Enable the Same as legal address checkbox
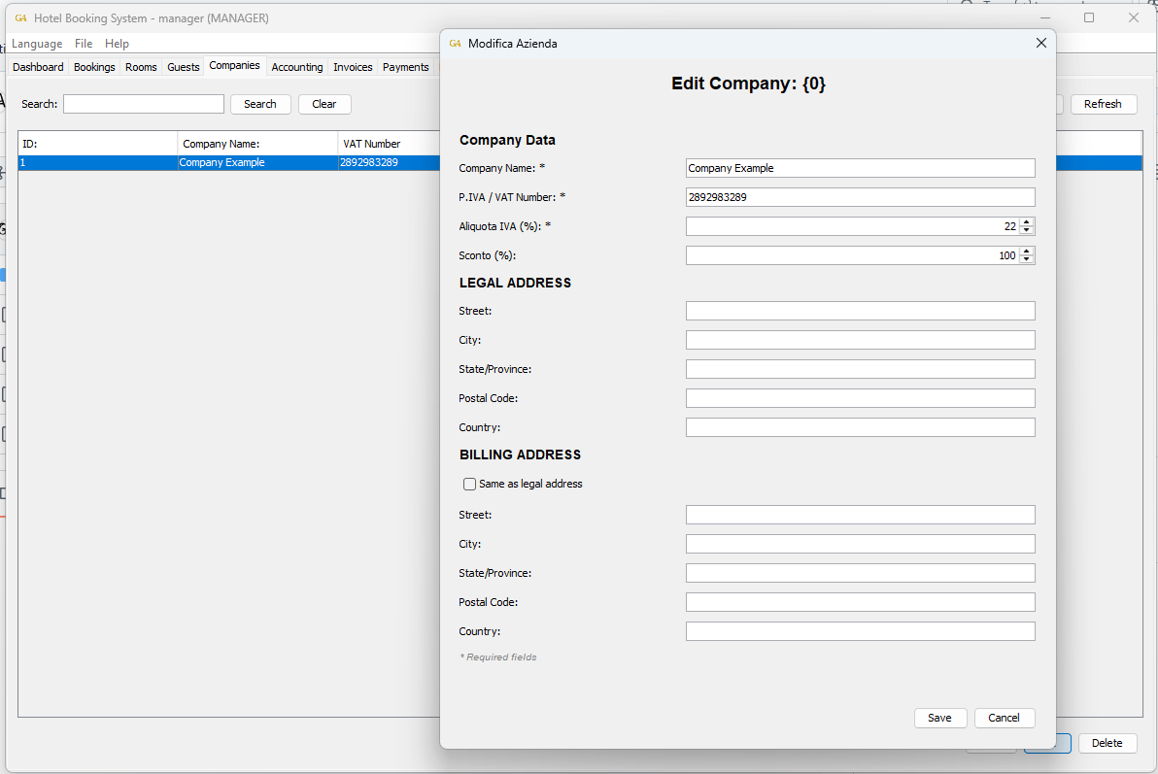Screen dimensions: 1158x774 pyautogui.click(x=470, y=484)
